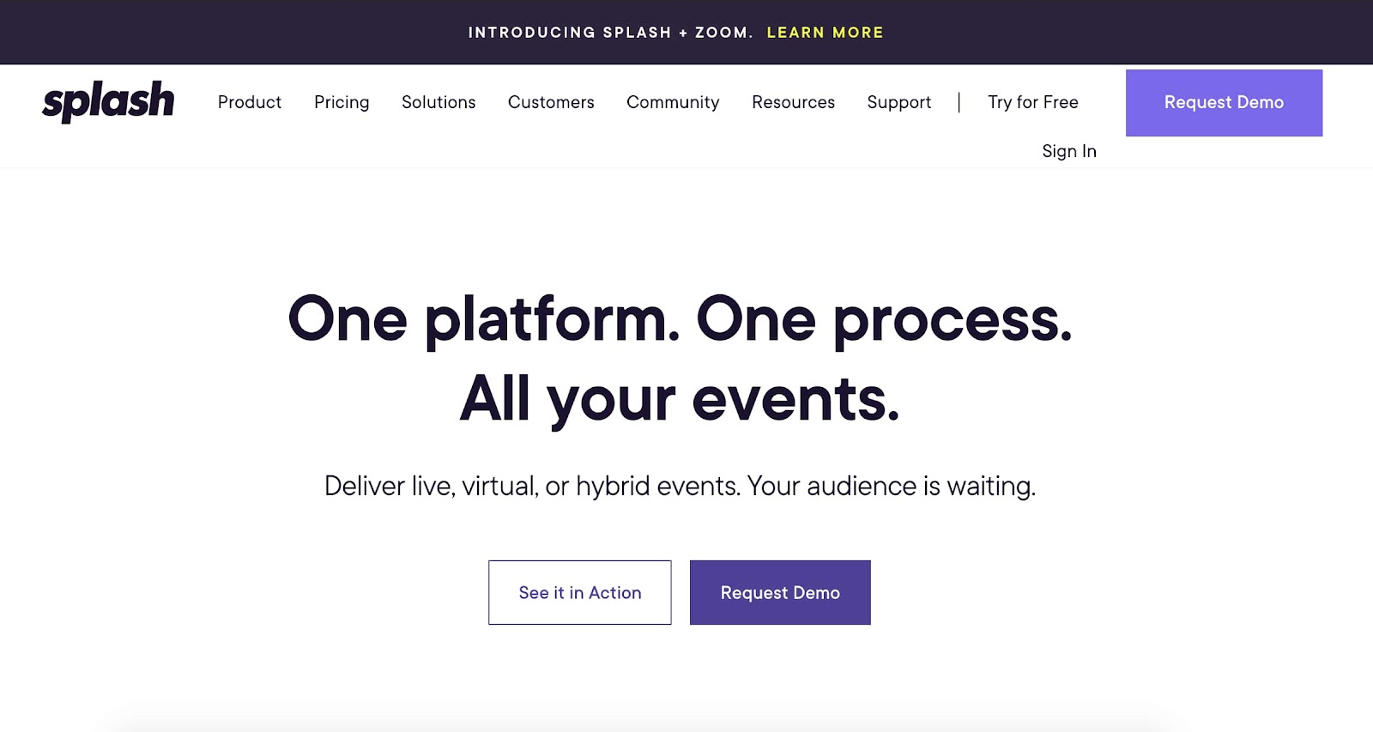1373x732 pixels.
Task: Click the 'Introducing Splash + Zoom.' banner text
Action: [610, 33]
